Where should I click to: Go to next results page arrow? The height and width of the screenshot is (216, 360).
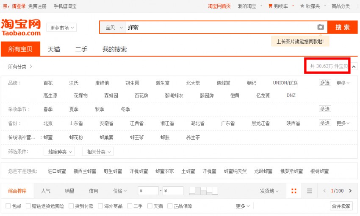point(350,191)
